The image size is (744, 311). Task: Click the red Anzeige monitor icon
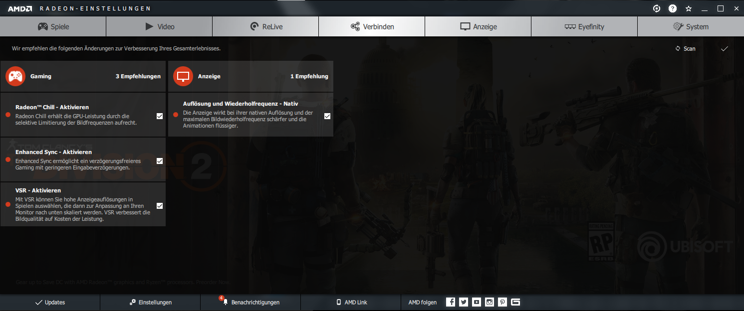183,76
